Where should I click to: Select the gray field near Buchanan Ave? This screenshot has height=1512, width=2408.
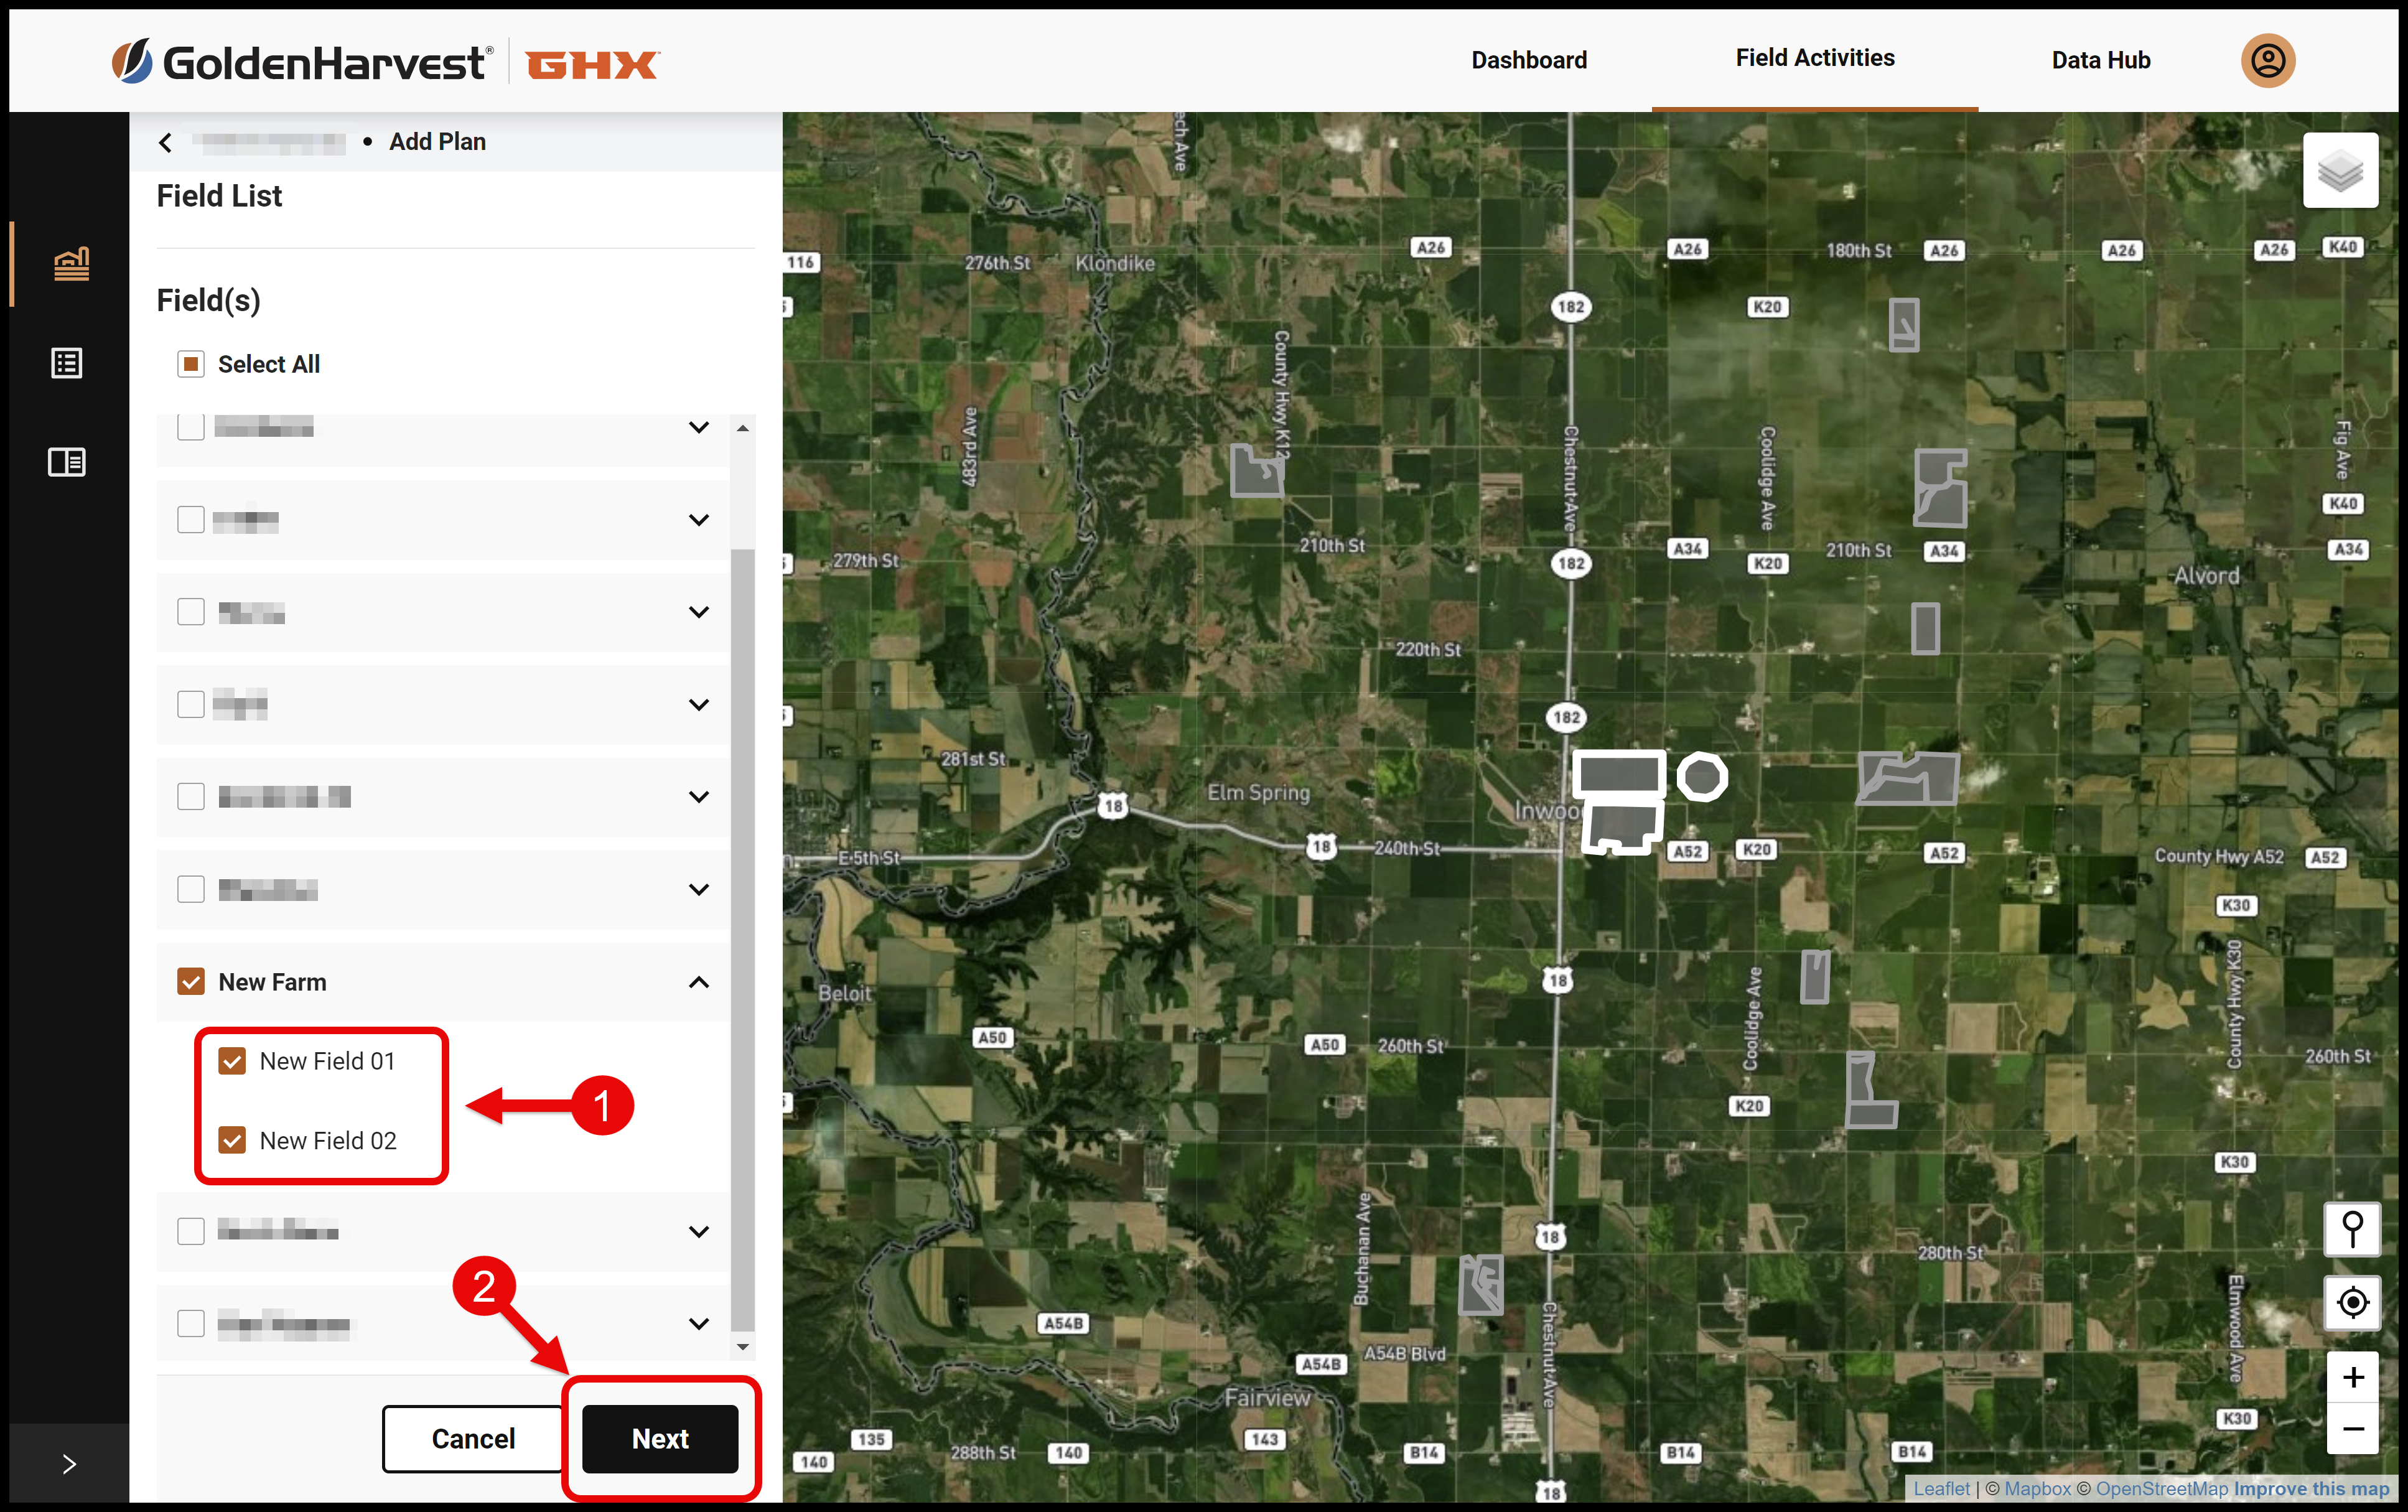coord(1480,1285)
